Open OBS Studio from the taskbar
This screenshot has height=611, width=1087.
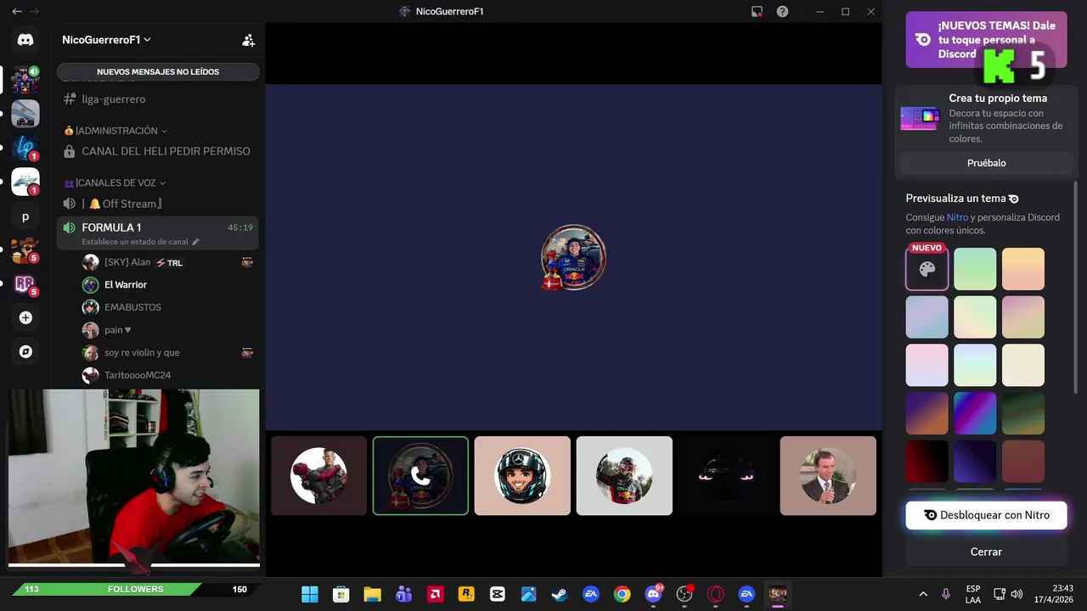coord(684,594)
